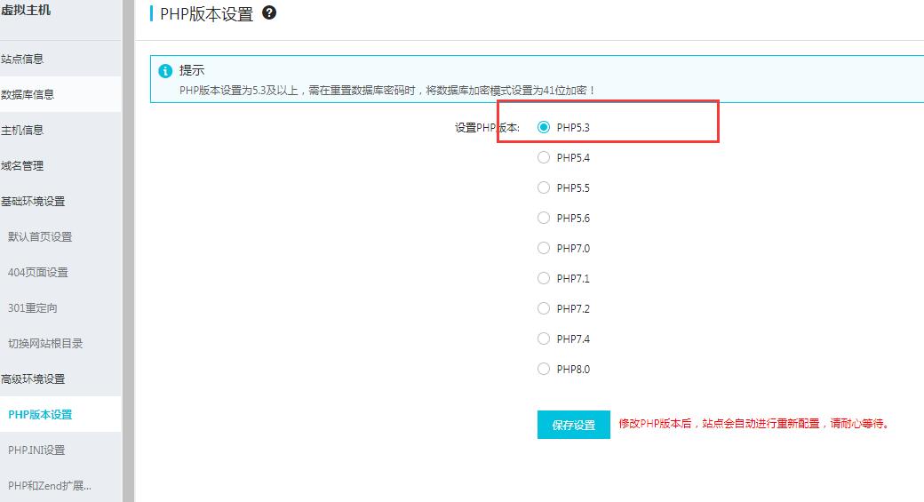Image resolution: width=924 pixels, height=502 pixels.
Task: Select the PHP5.3 radio button
Action: tap(544, 127)
